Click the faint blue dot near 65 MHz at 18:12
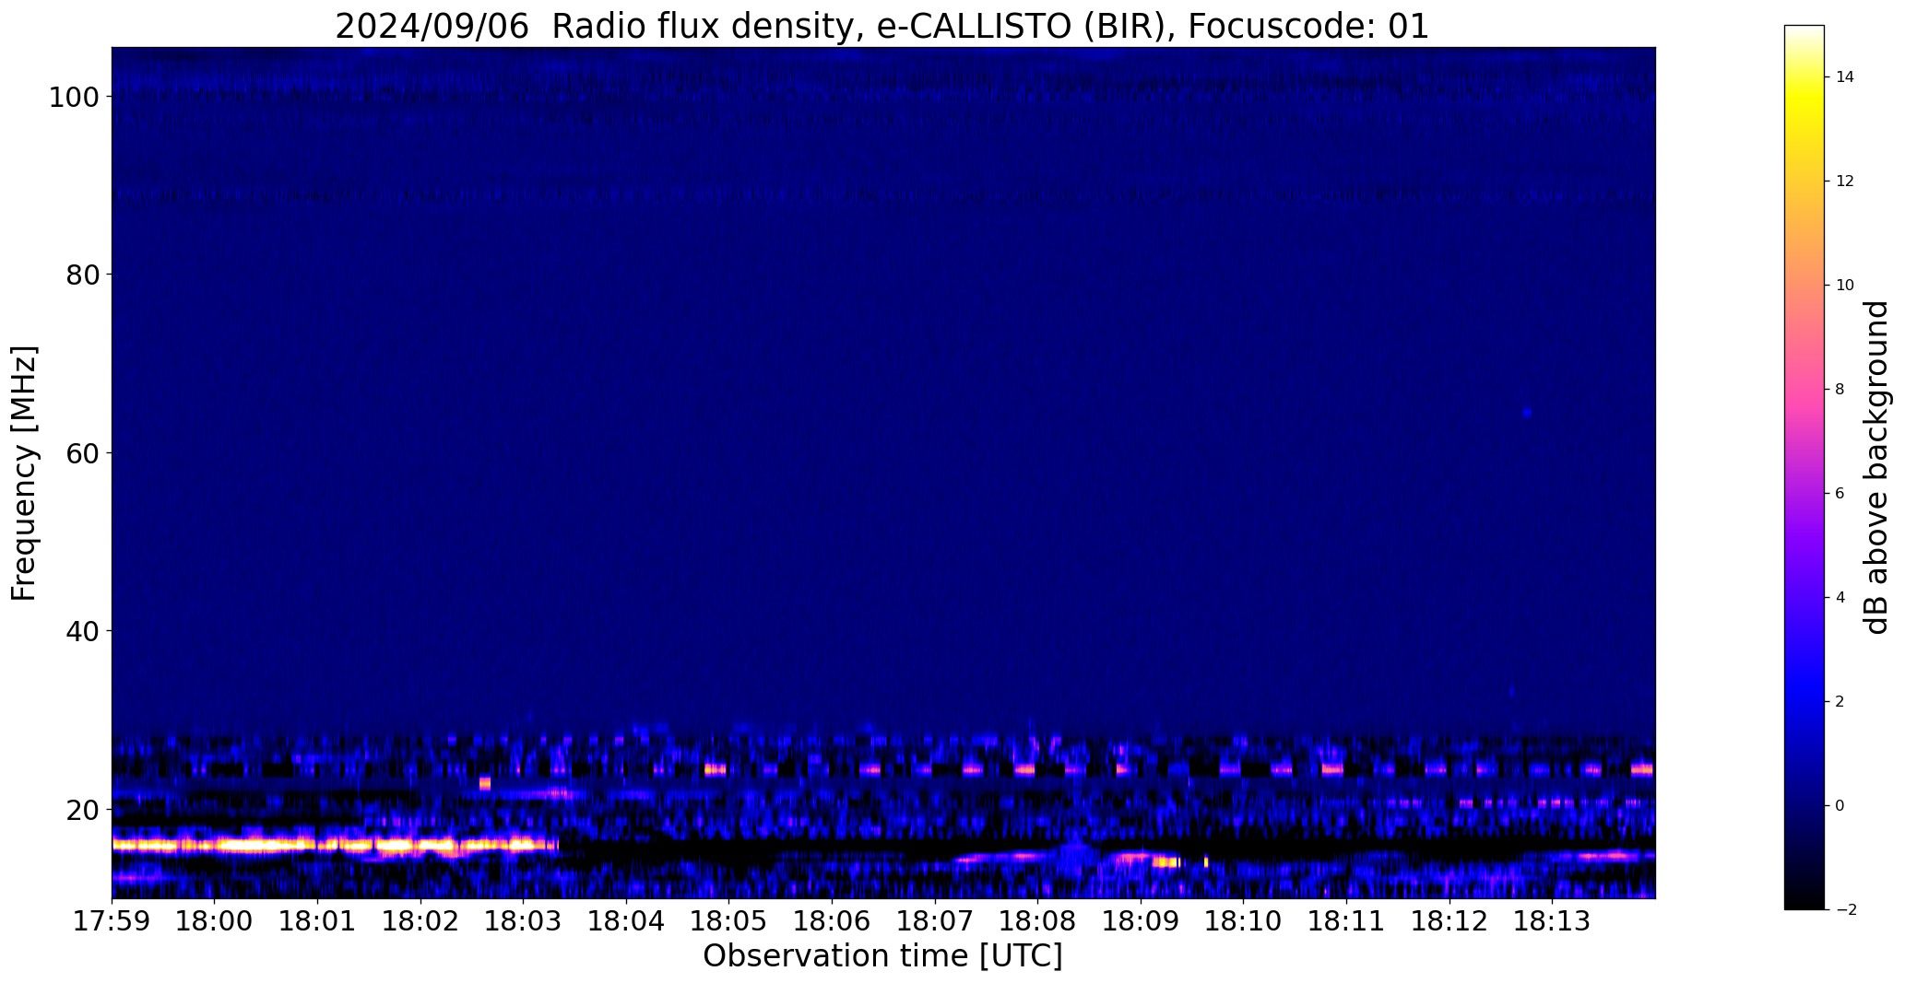Screen dimensions: 1905x983 click(x=1527, y=413)
